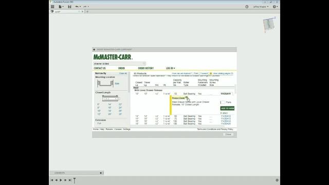
Task: Open ORDER HISTORY menu item
Action: 146,68
